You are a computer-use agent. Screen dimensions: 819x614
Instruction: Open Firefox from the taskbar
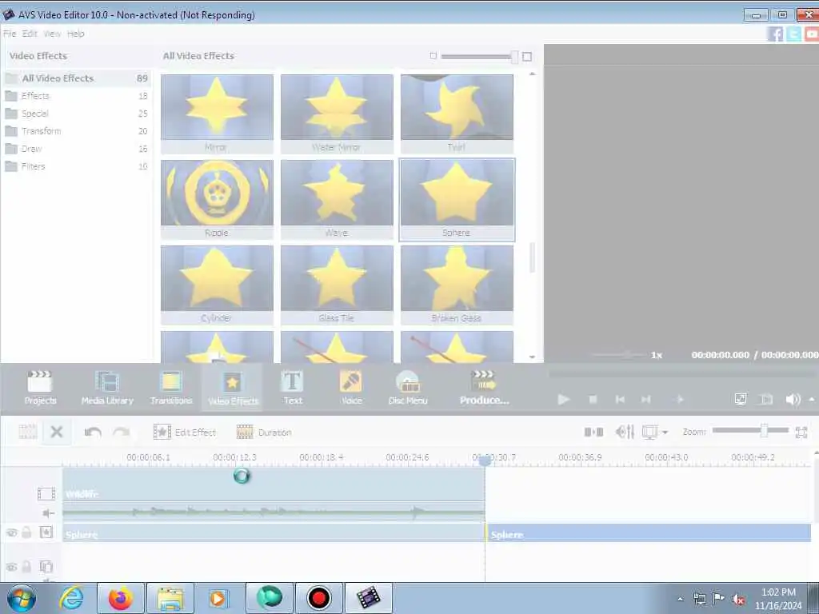point(121,598)
